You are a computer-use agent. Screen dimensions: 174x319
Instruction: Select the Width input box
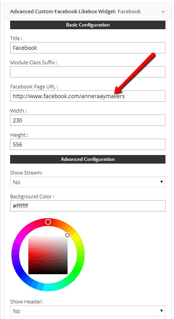click(88, 120)
